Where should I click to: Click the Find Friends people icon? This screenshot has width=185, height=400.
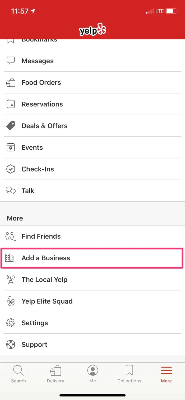pyautogui.click(x=11, y=236)
